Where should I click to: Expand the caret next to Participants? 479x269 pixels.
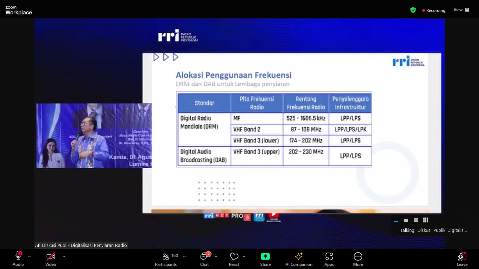tap(184, 256)
